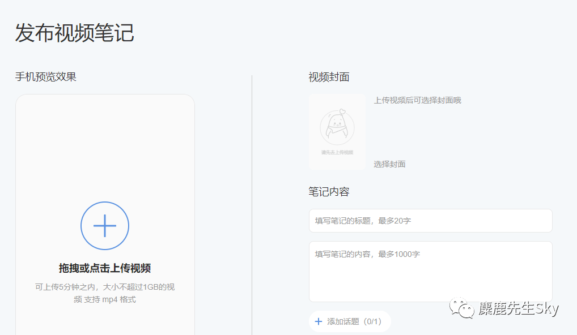
Task: Click the video cover placeholder thumbnail
Action: point(337,131)
